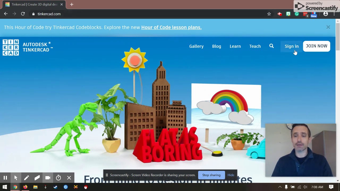Open the green smiley face extension
This screenshot has height=191, width=340.
(288, 14)
